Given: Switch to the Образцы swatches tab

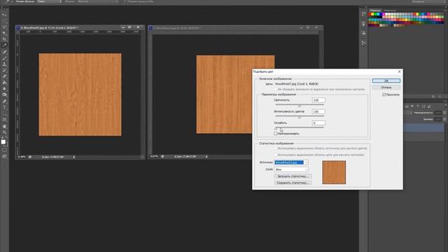Looking at the screenshot, I should click(x=375, y=10).
